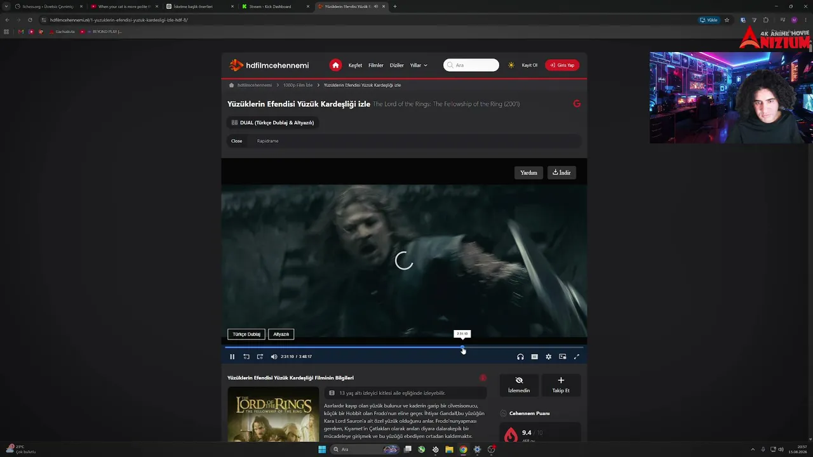Select the Altyazılı subtitle option

[281, 334]
